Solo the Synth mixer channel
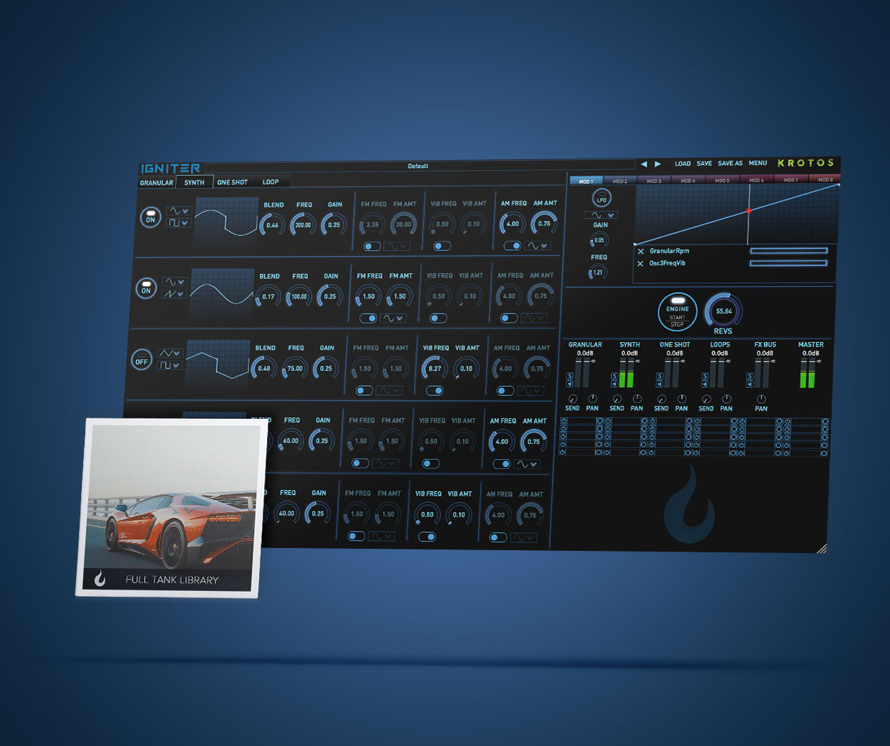 614,376
